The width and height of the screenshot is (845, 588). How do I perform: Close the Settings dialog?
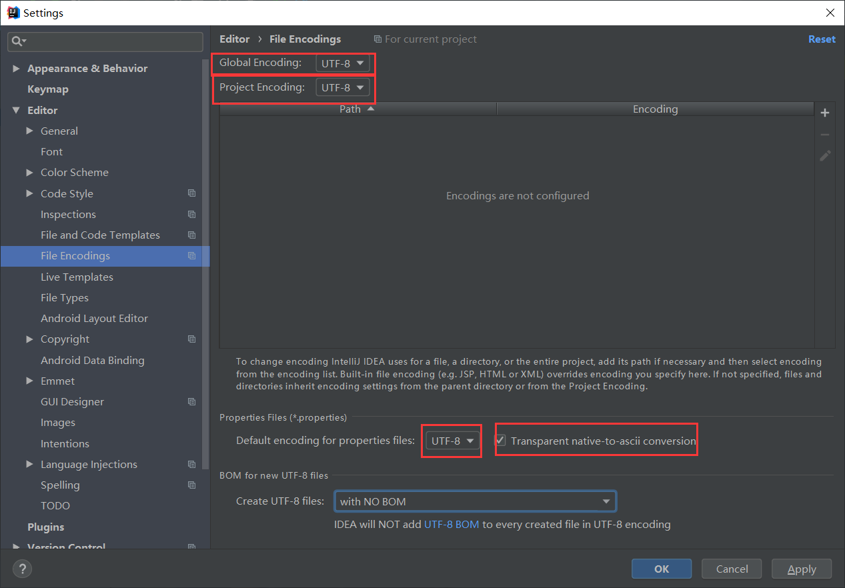click(x=830, y=13)
